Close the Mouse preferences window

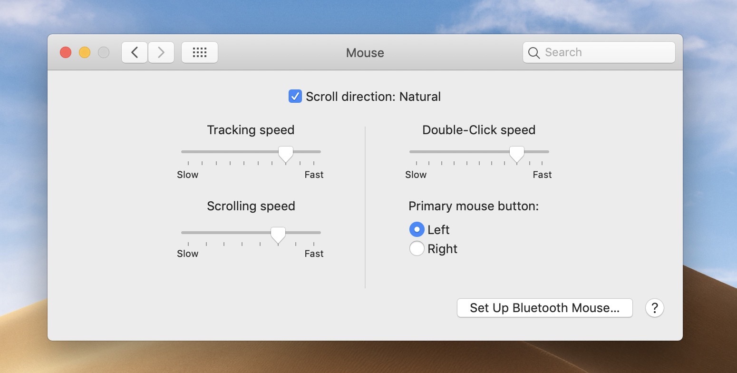pyautogui.click(x=66, y=52)
